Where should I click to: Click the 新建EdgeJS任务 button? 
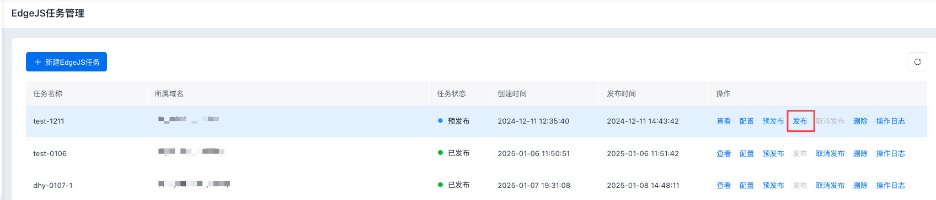point(66,62)
